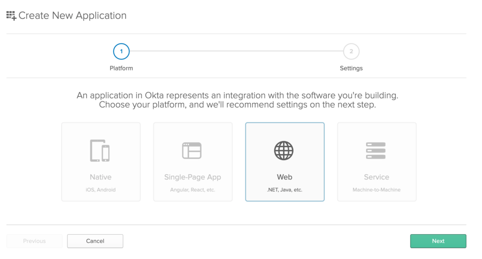Open the Settings step label

point(351,68)
